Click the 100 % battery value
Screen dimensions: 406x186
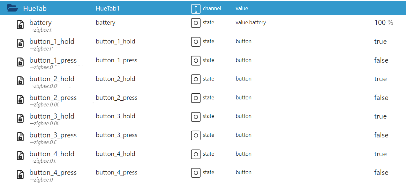(x=384, y=23)
